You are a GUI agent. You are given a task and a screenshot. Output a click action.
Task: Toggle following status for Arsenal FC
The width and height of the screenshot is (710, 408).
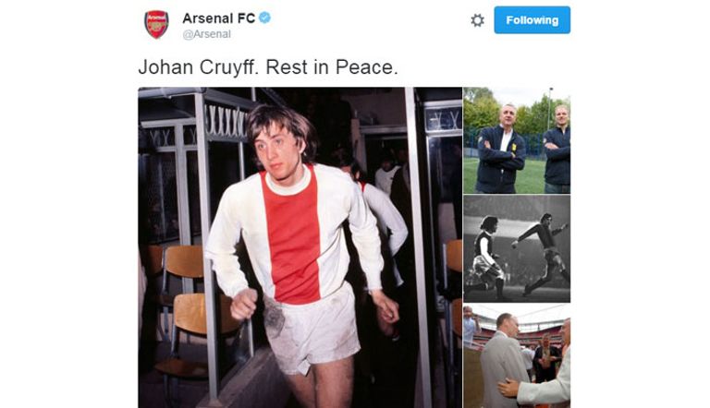coord(532,20)
